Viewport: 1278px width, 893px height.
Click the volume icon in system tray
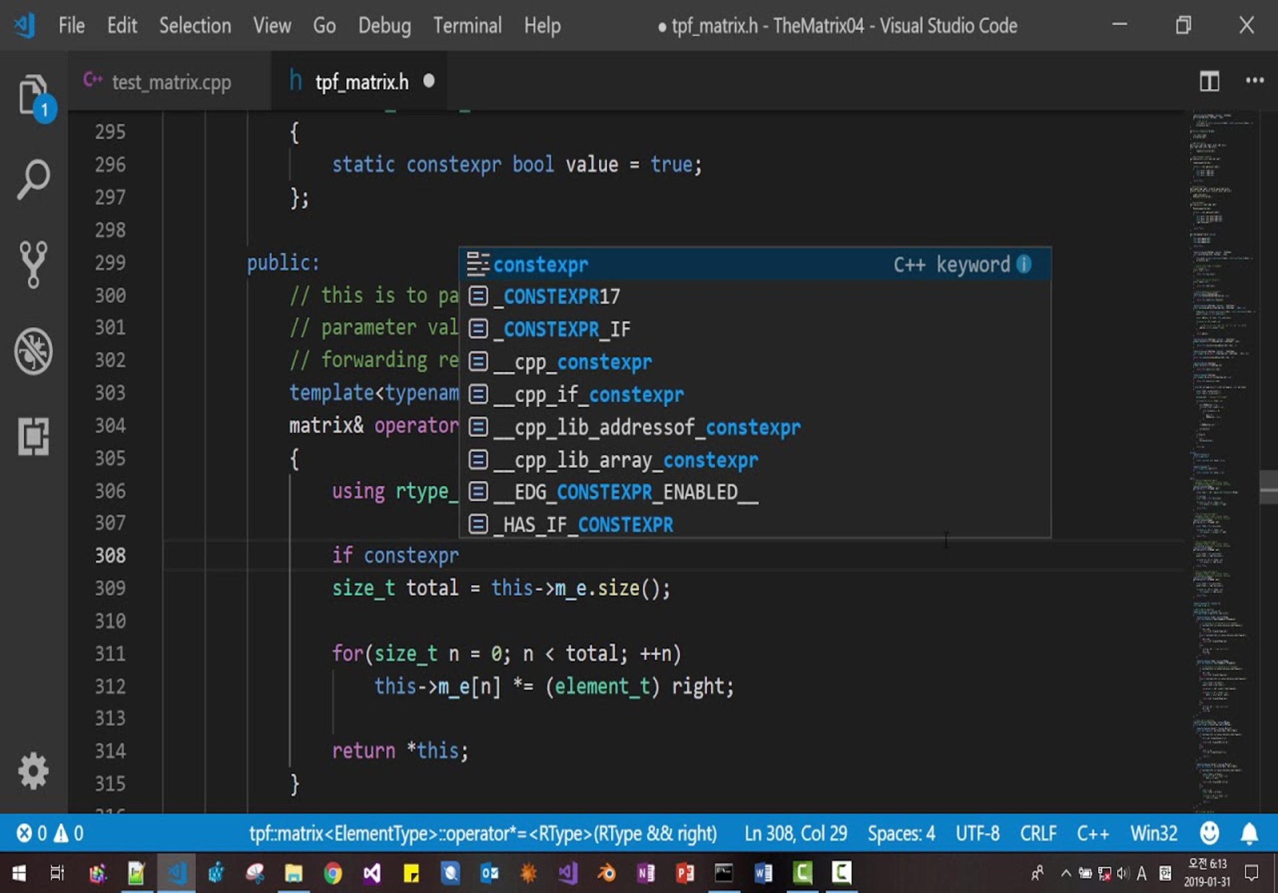[1123, 872]
